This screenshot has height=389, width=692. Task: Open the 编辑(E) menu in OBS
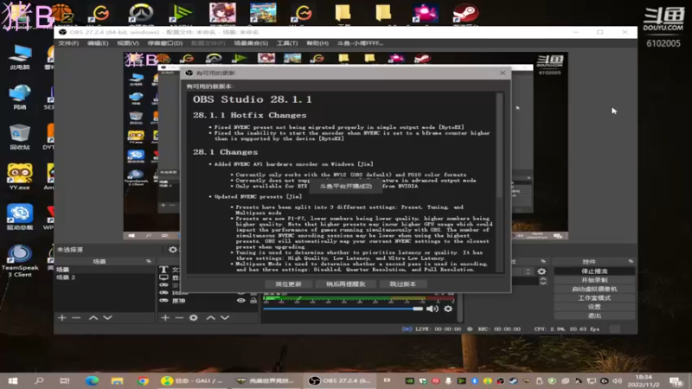(x=98, y=43)
